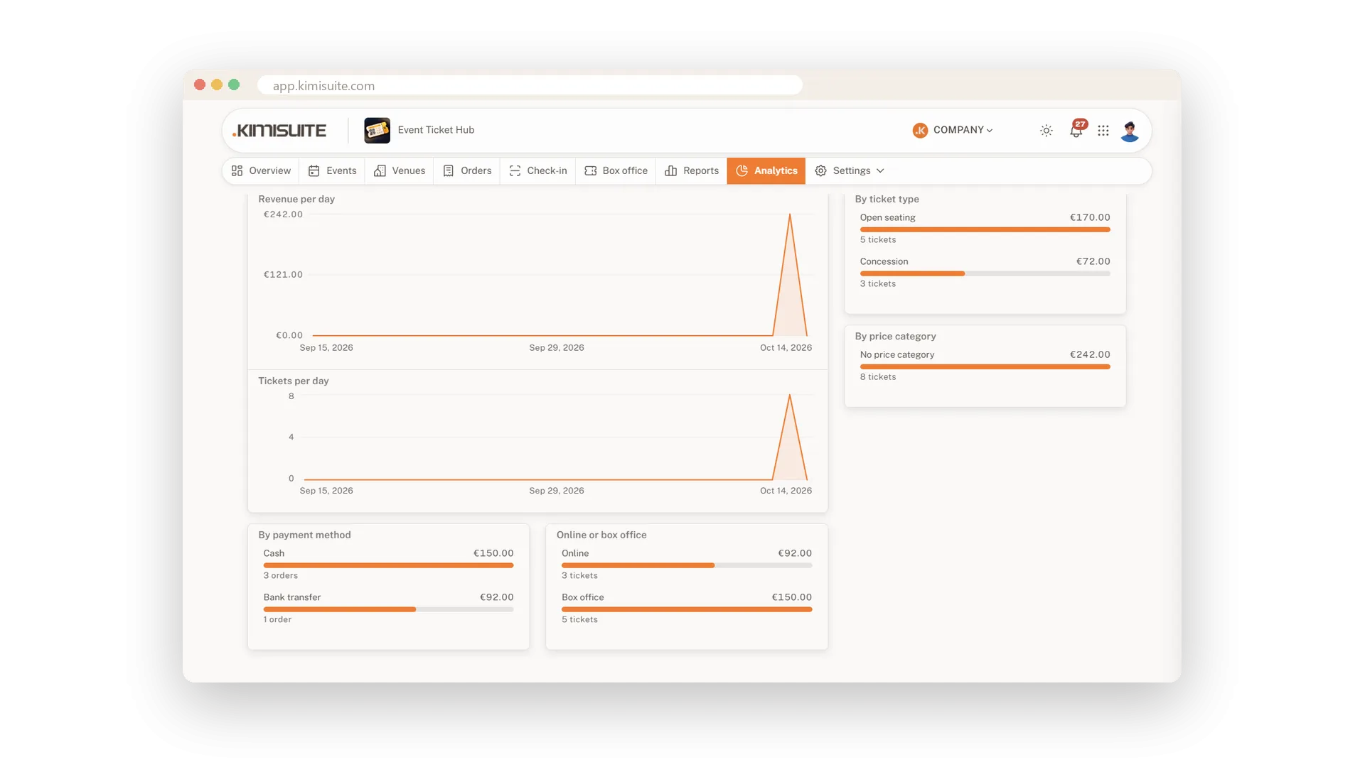Click the 'Revenue per day' heading
This screenshot has width=1365, height=767.
coord(296,200)
